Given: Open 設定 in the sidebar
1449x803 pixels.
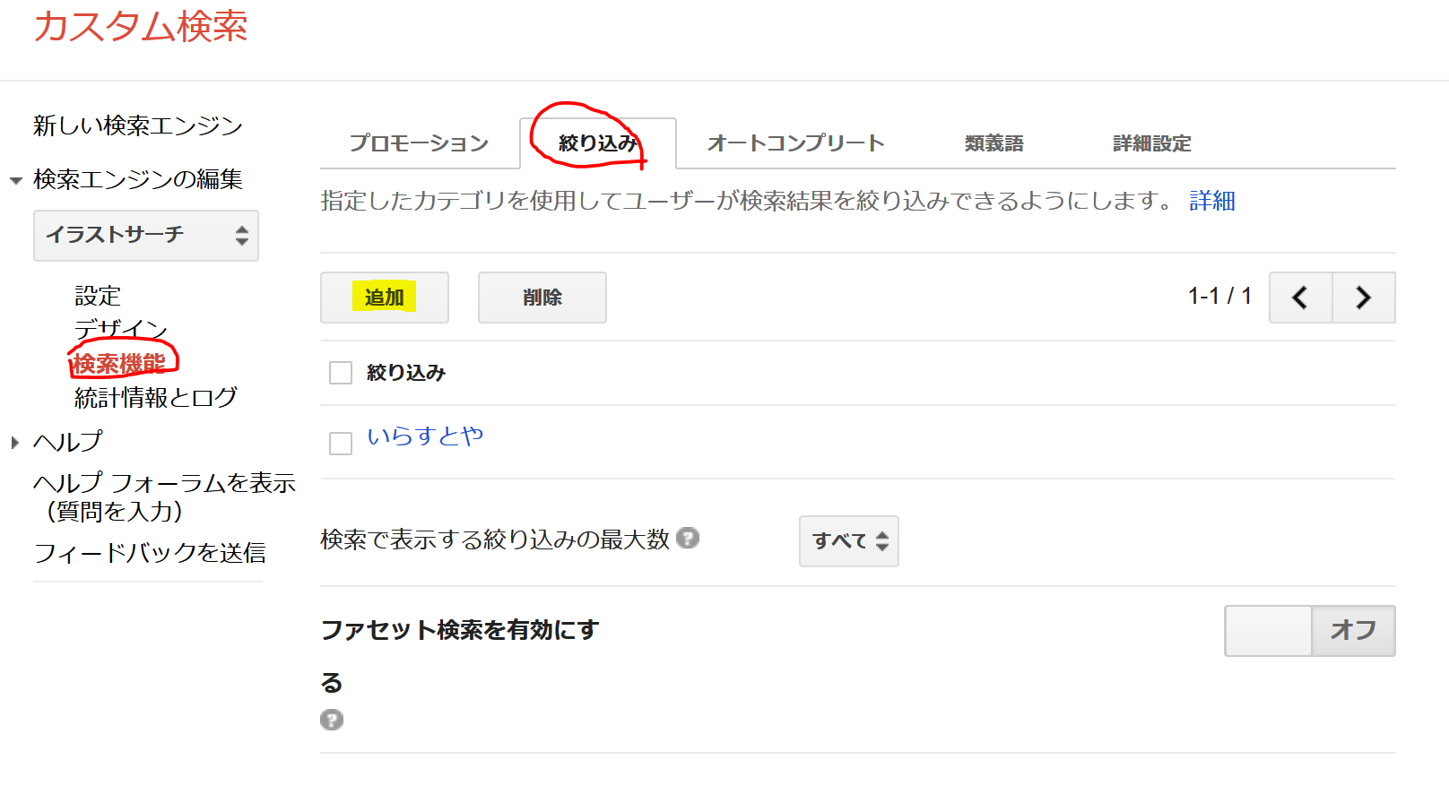Looking at the screenshot, I should (x=98, y=296).
